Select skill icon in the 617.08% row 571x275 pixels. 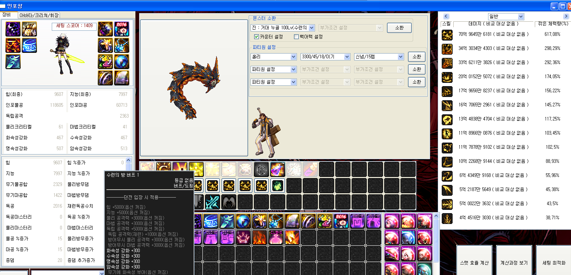coord(447,35)
